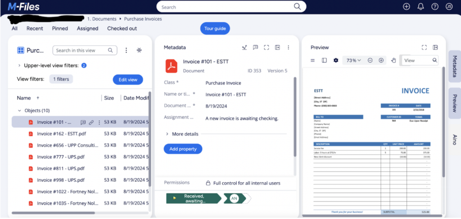Select Invoice #777 - UPS.pdf row

tap(80, 157)
